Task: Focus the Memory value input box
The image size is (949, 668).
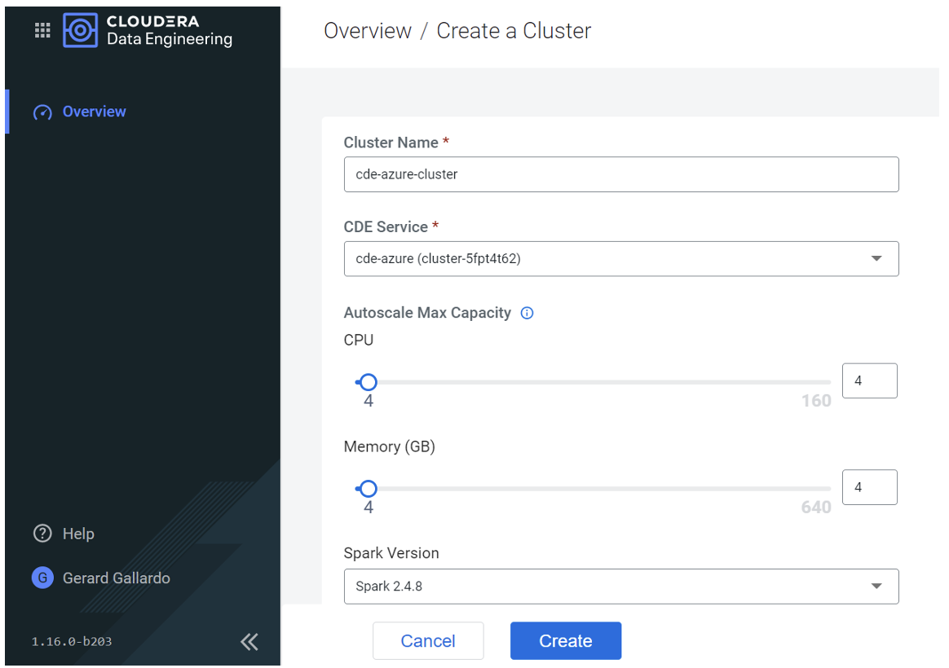Action: point(869,487)
